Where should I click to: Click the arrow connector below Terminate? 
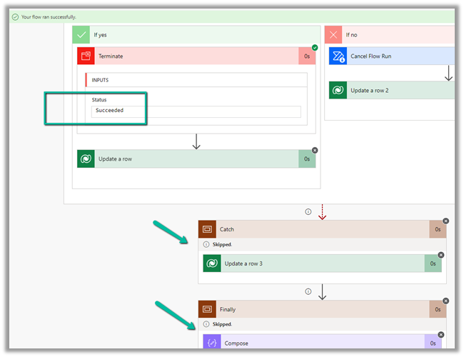pos(196,142)
